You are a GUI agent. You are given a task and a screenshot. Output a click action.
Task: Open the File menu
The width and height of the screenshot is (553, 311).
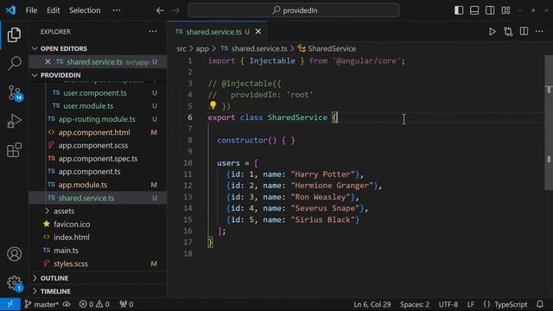coord(31,10)
